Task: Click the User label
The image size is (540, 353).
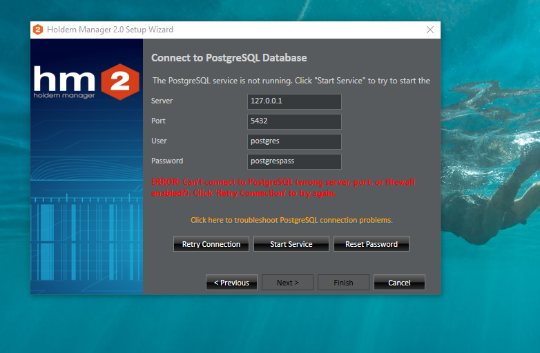Action: [x=159, y=141]
